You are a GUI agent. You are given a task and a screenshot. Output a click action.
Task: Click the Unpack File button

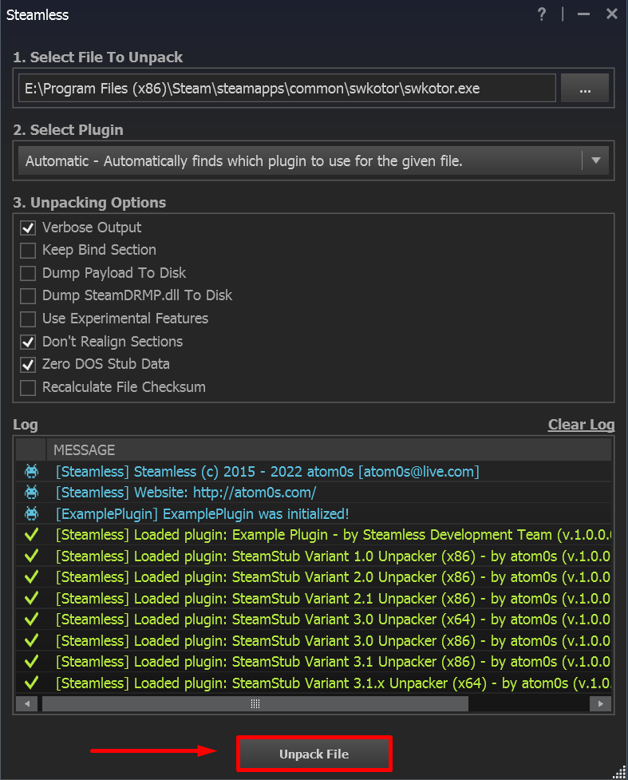(314, 754)
